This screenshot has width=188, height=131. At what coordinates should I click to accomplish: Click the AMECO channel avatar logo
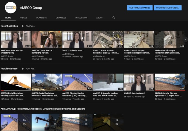pos(10,7)
